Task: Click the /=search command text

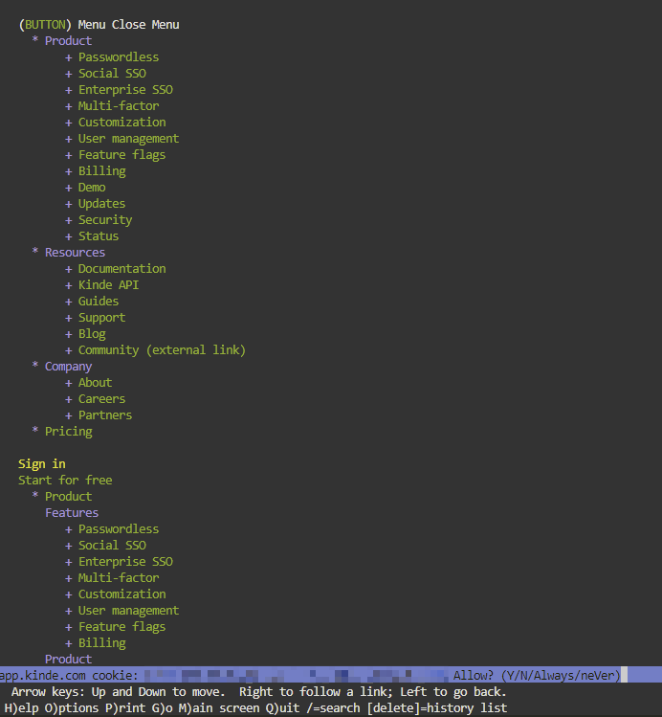Action: pos(333,708)
